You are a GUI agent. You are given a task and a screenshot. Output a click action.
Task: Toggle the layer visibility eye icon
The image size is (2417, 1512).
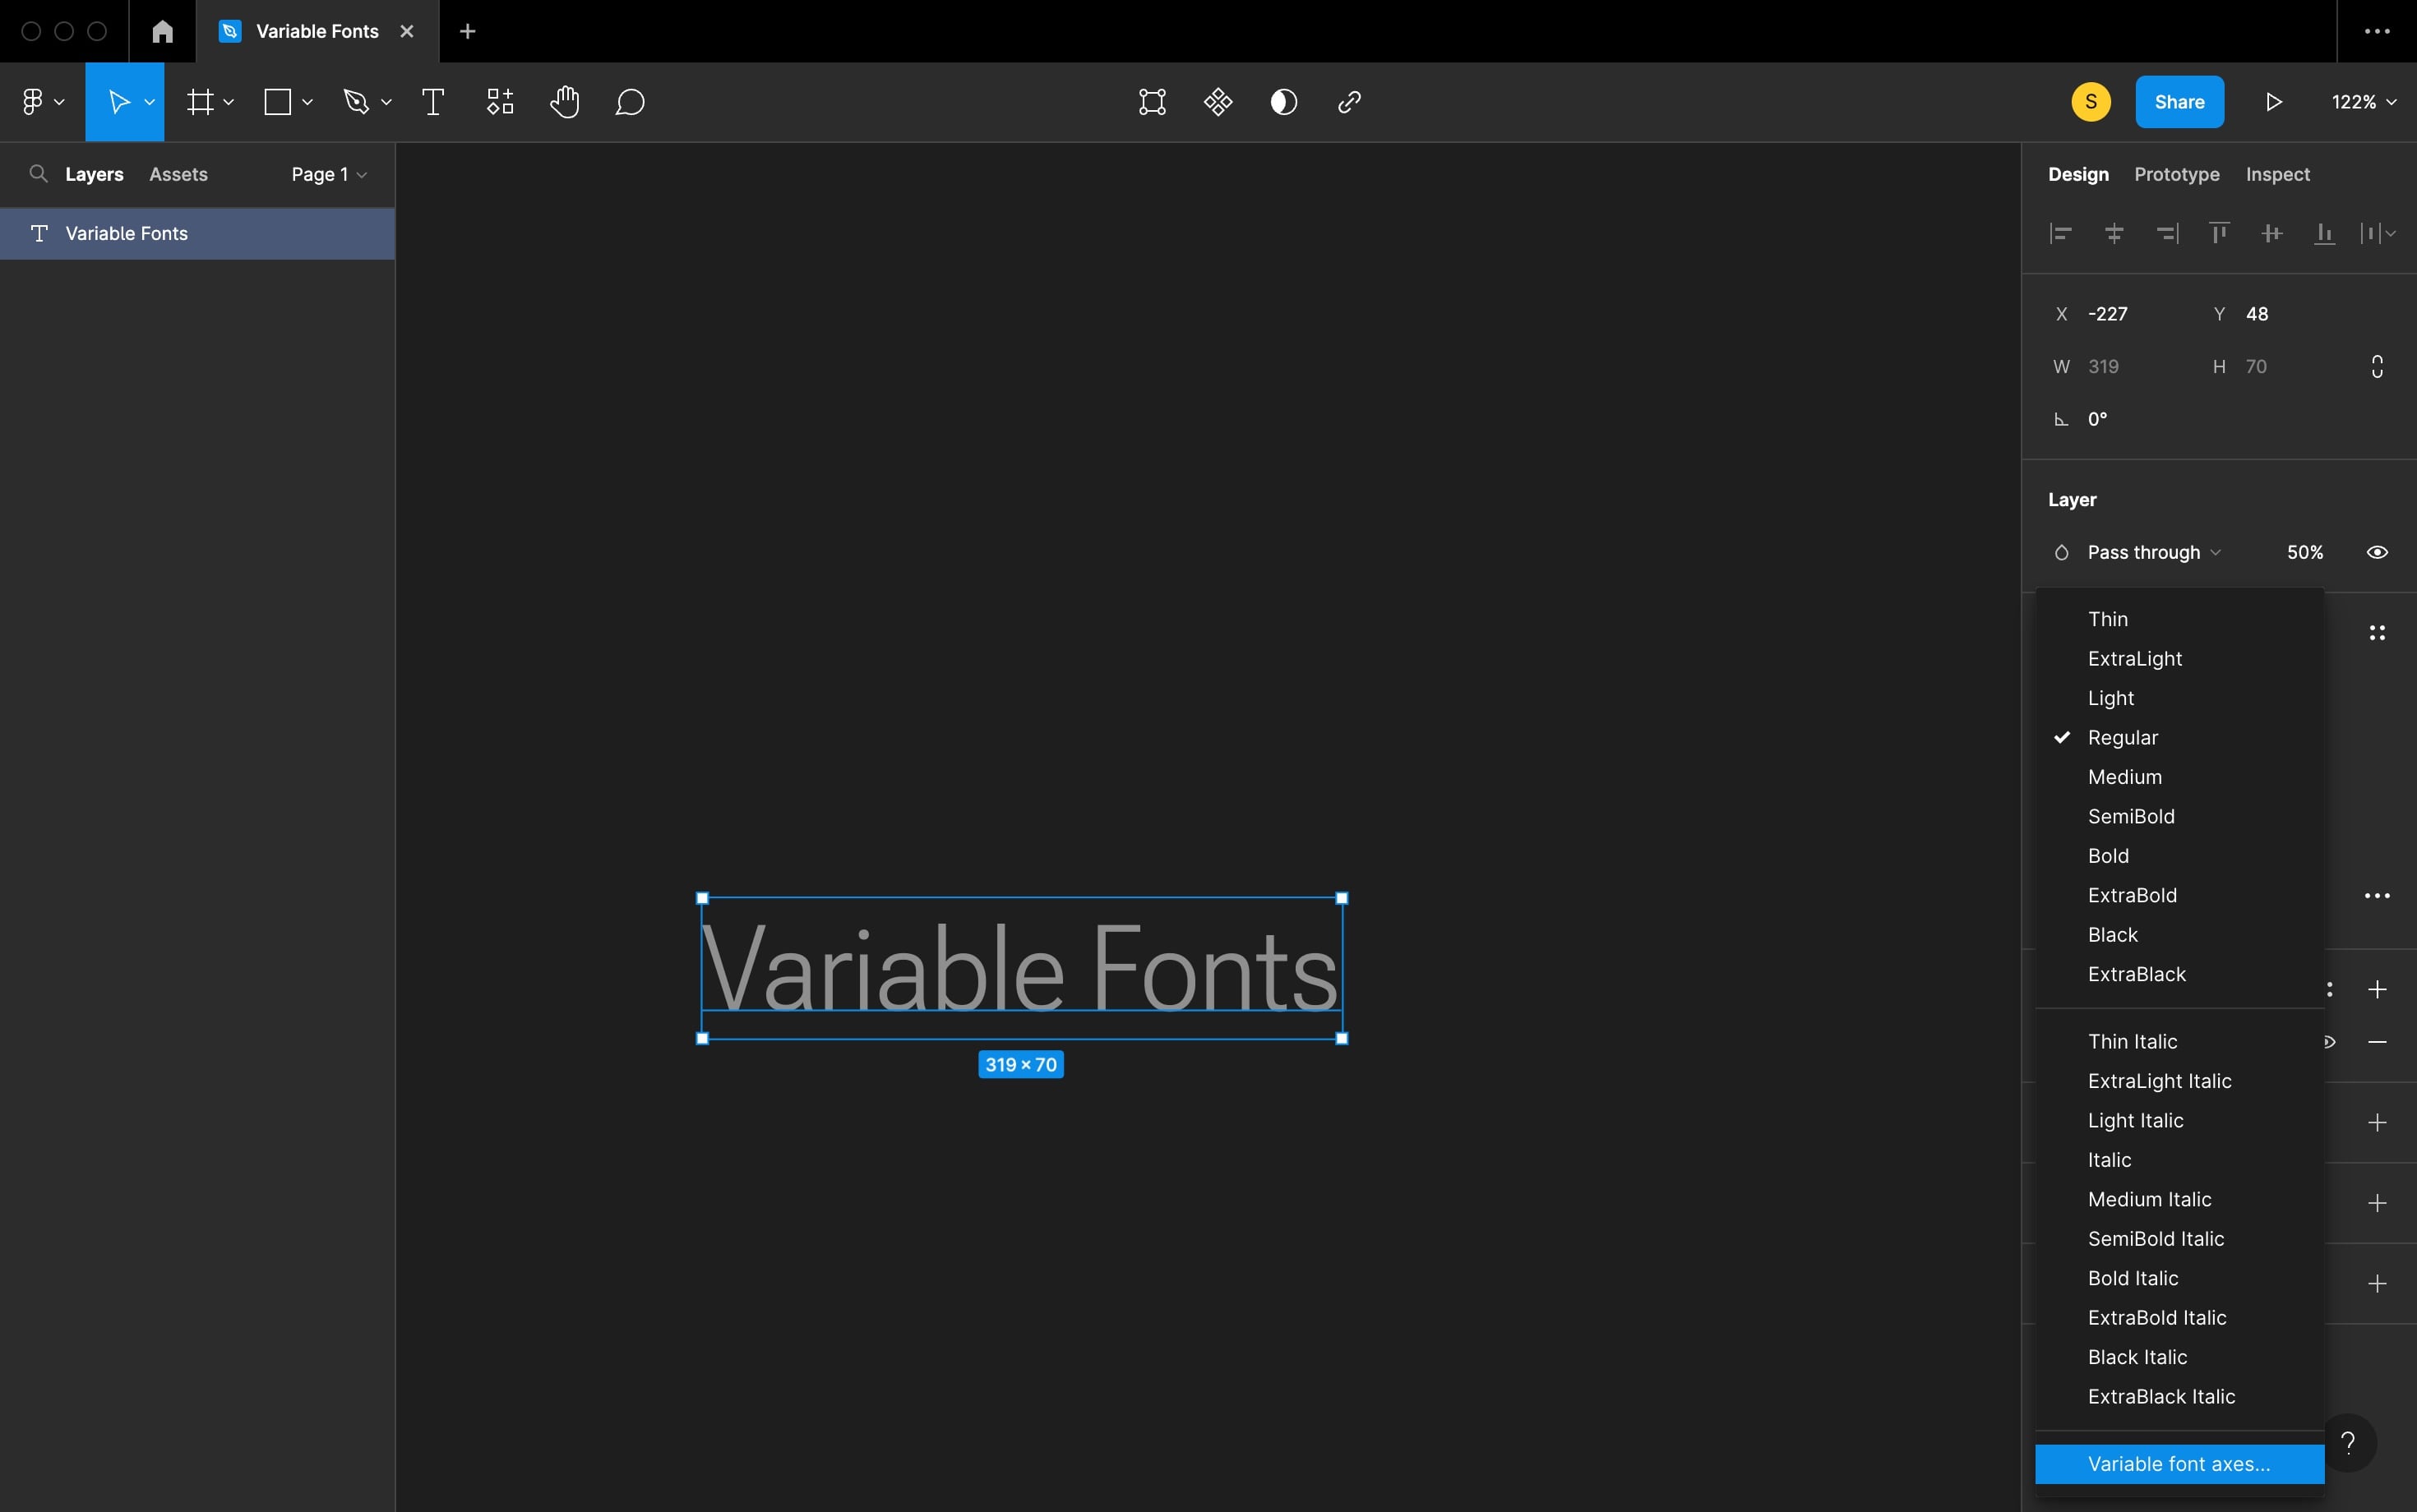pyautogui.click(x=2377, y=551)
